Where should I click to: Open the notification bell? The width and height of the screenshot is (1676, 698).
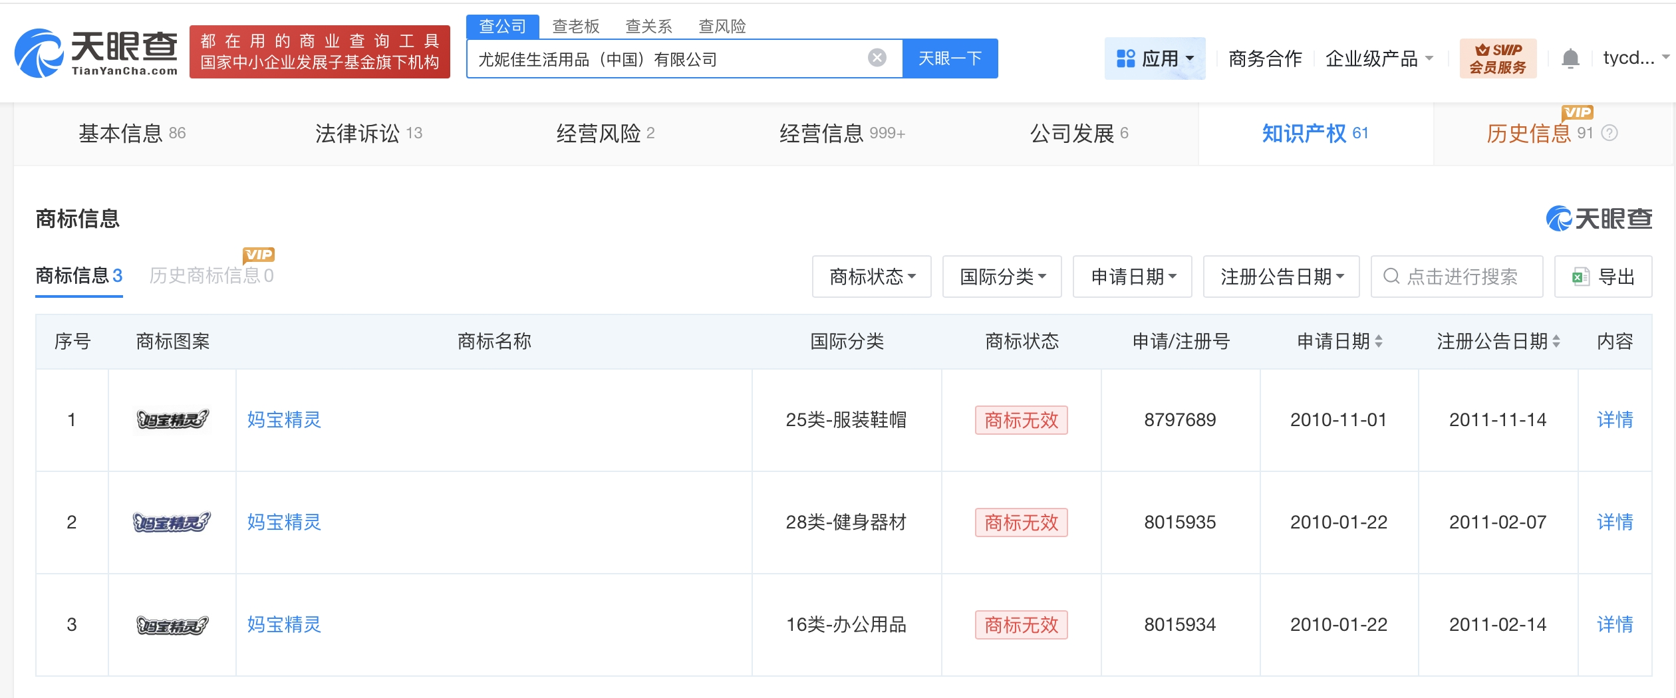tap(1570, 58)
